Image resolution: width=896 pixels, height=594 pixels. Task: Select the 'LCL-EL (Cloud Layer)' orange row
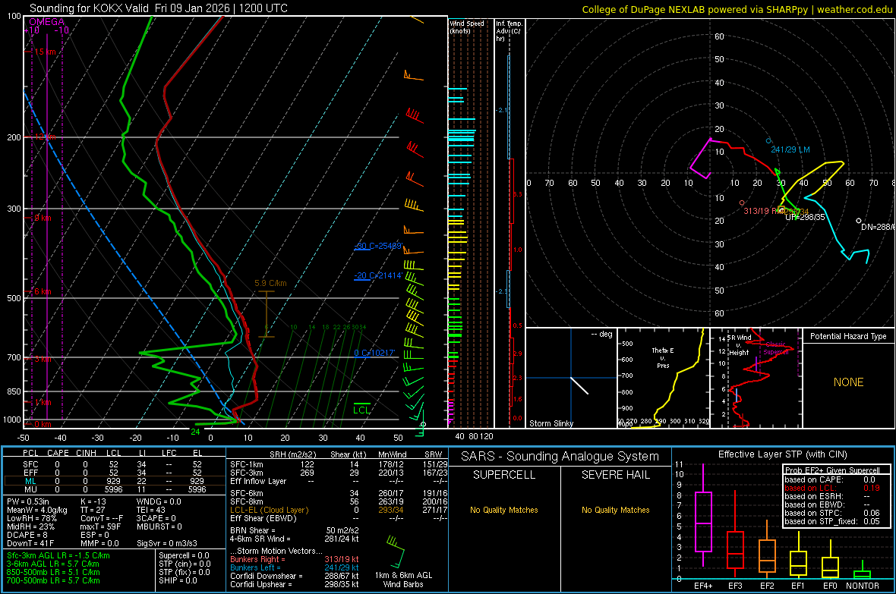pyautogui.click(x=339, y=510)
